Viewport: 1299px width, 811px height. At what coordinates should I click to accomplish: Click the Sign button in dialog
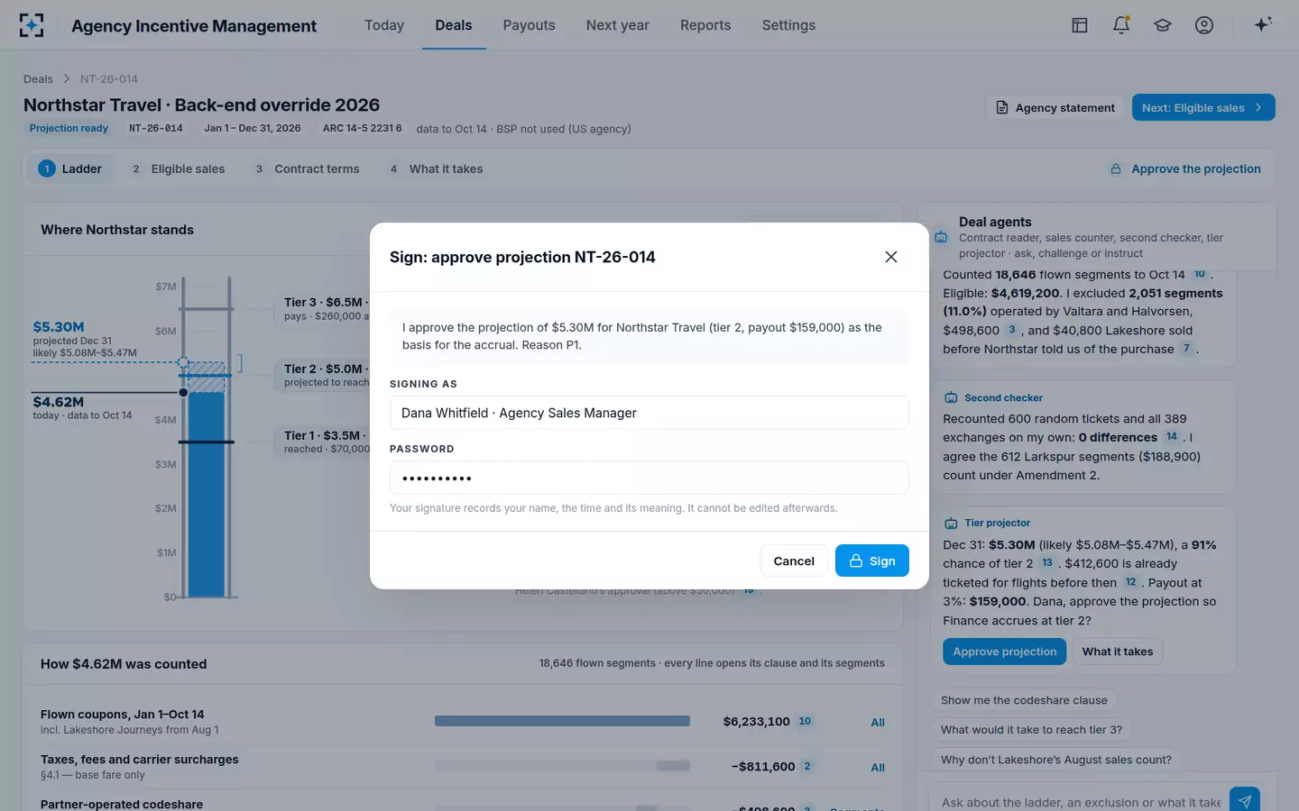coord(871,560)
